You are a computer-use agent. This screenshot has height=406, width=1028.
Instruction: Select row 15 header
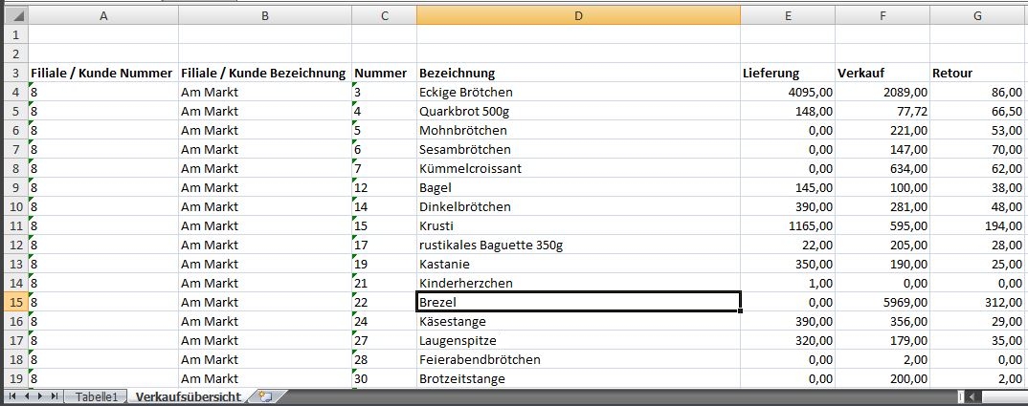(x=14, y=302)
